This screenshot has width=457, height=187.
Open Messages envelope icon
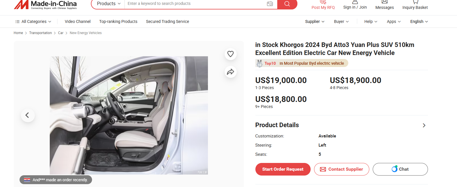[385, 2]
